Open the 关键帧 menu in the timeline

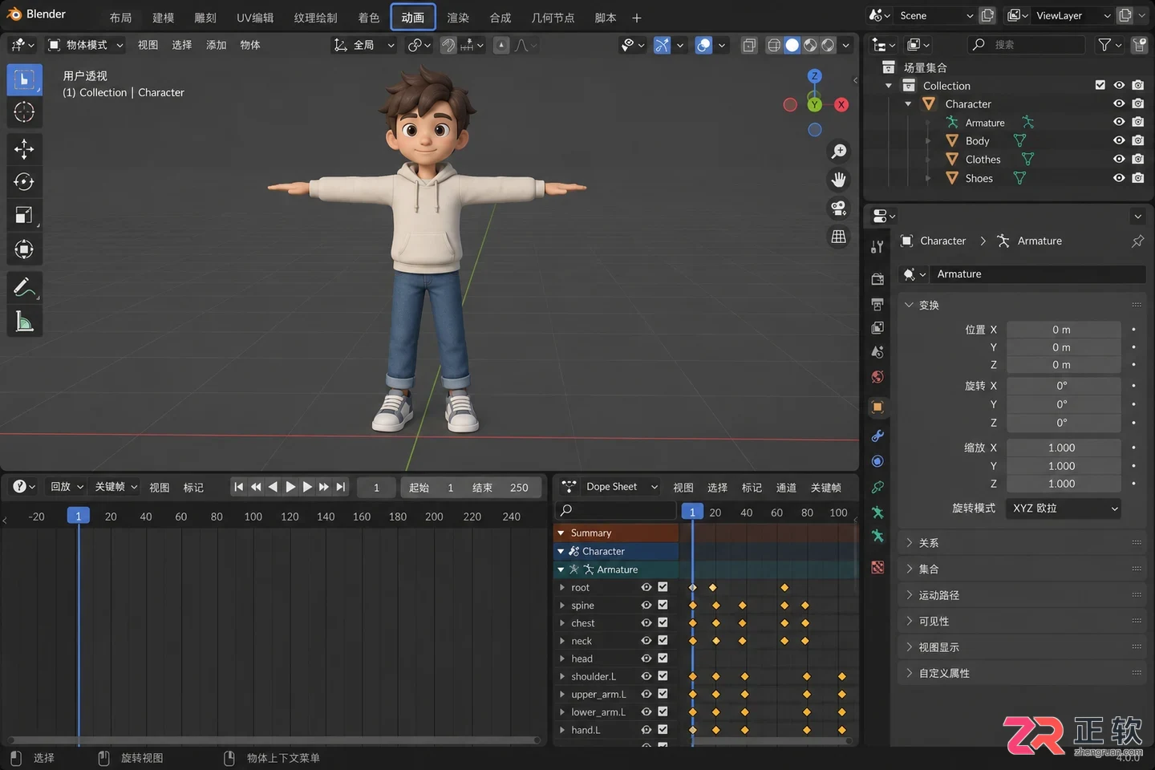[x=116, y=487]
